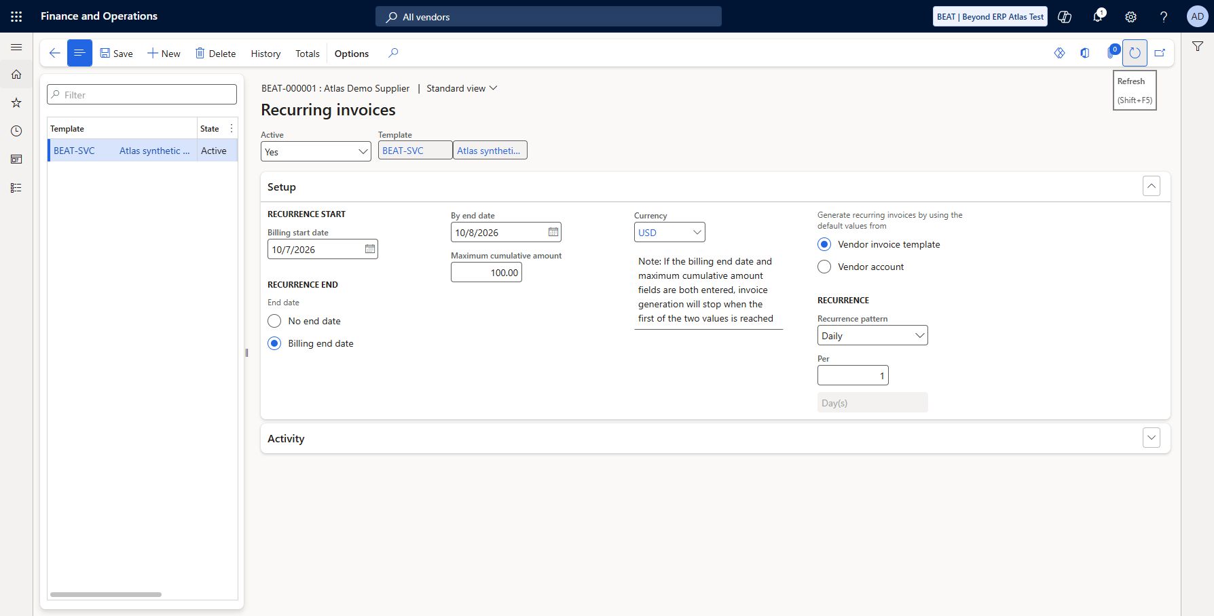Open Favorites star in sidebar

point(16,103)
